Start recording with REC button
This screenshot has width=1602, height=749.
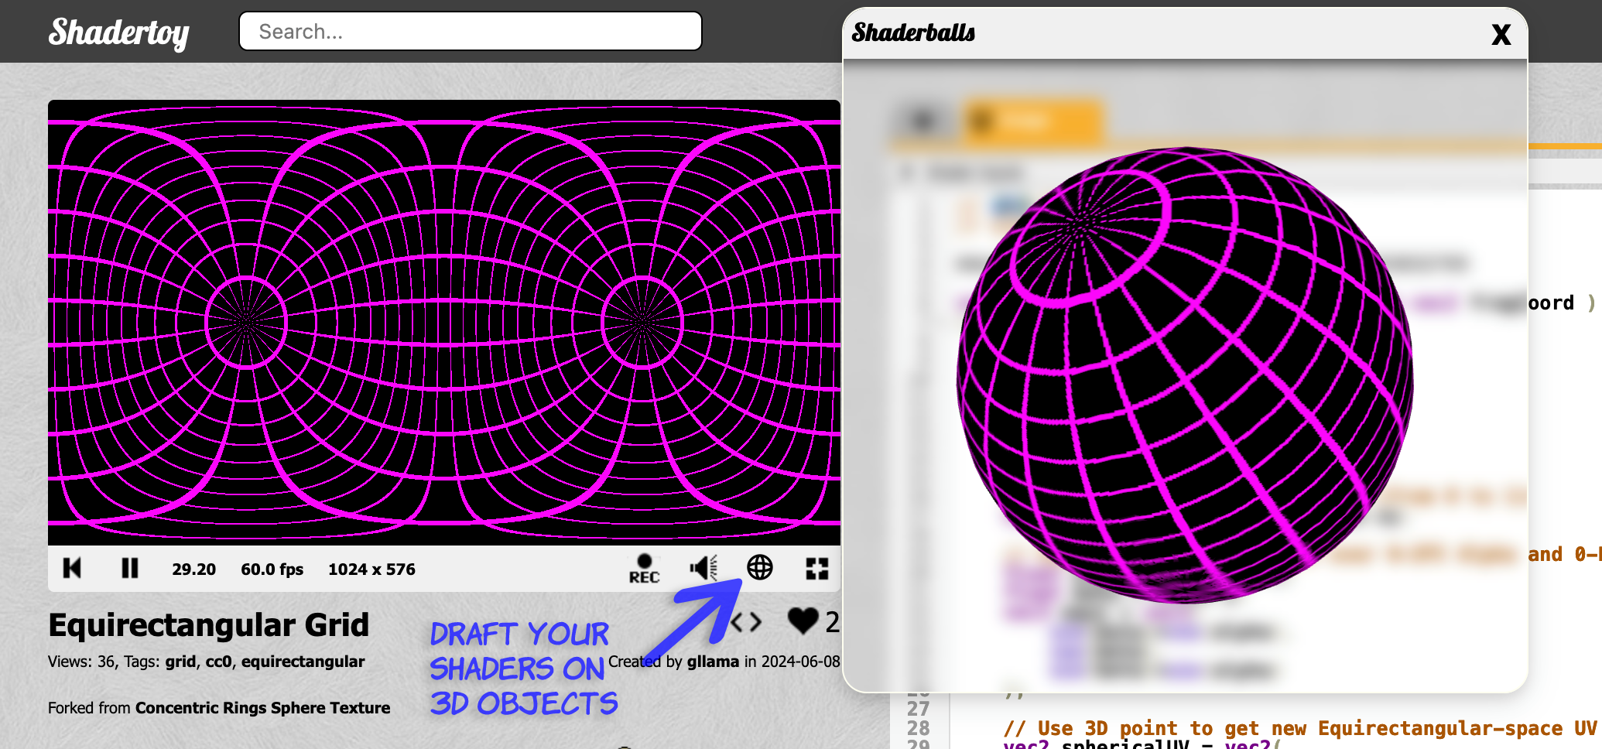tap(644, 569)
